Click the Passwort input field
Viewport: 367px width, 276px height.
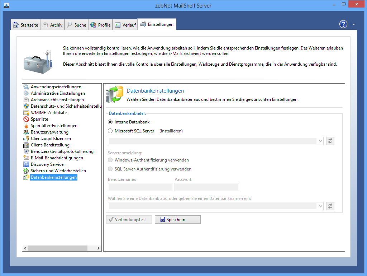click(207, 187)
